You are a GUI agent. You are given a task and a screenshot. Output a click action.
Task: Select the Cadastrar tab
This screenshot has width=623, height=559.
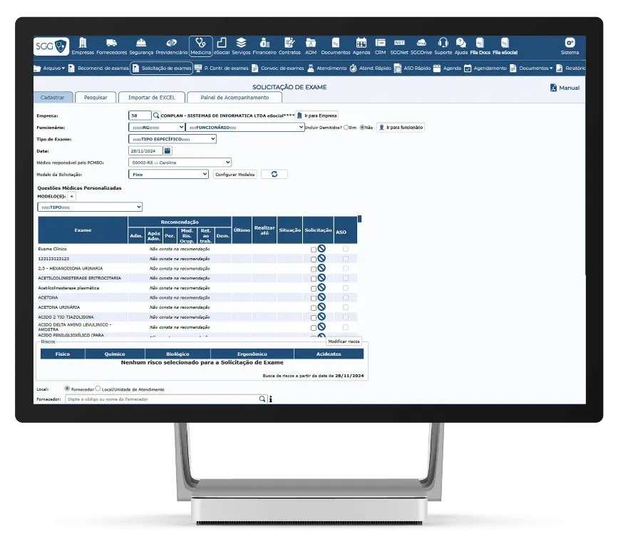53,98
